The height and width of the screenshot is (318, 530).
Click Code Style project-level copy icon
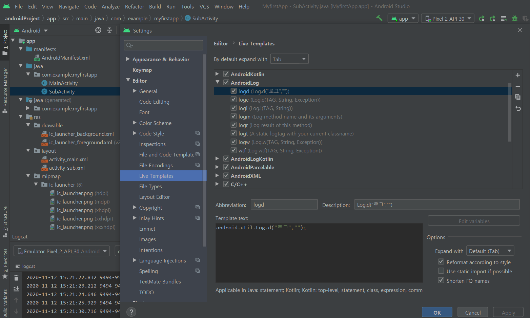198,133
